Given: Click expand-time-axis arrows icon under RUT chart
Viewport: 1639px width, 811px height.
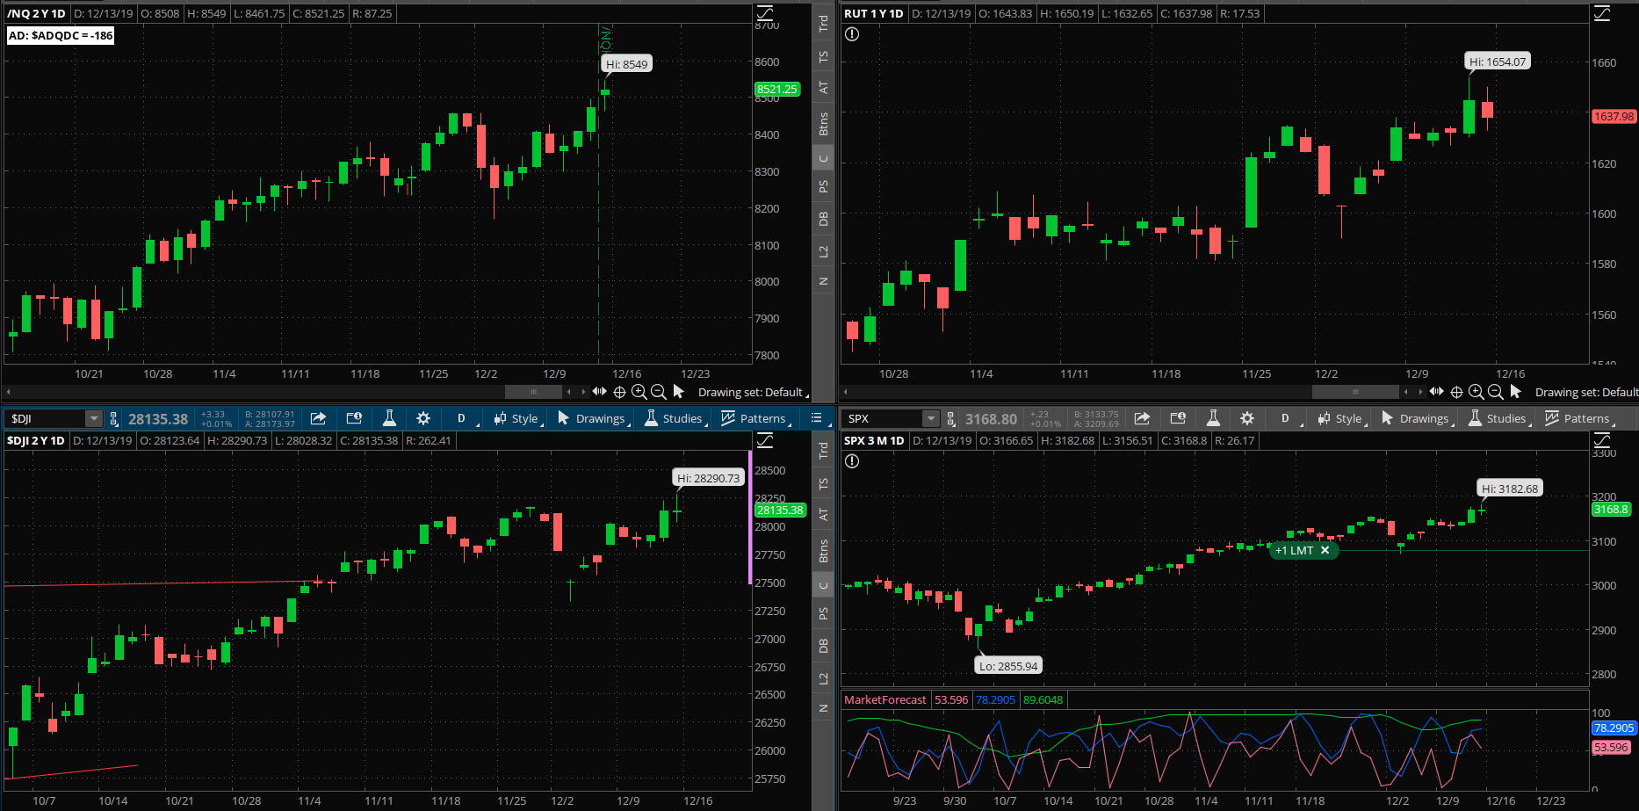Looking at the screenshot, I should 1436,391.
